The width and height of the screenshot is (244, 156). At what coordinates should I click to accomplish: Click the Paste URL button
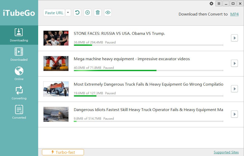click(x=54, y=13)
